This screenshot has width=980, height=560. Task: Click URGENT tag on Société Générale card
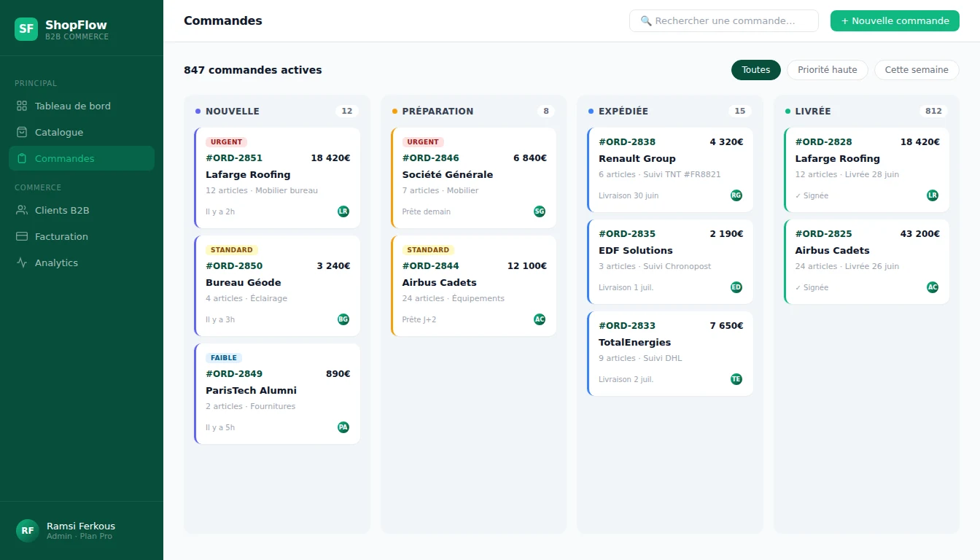click(x=423, y=142)
